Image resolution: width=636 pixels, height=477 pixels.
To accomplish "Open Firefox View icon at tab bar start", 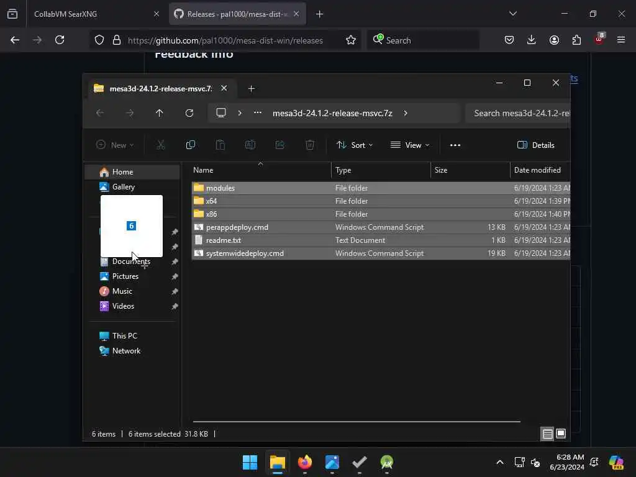I will (12, 14).
